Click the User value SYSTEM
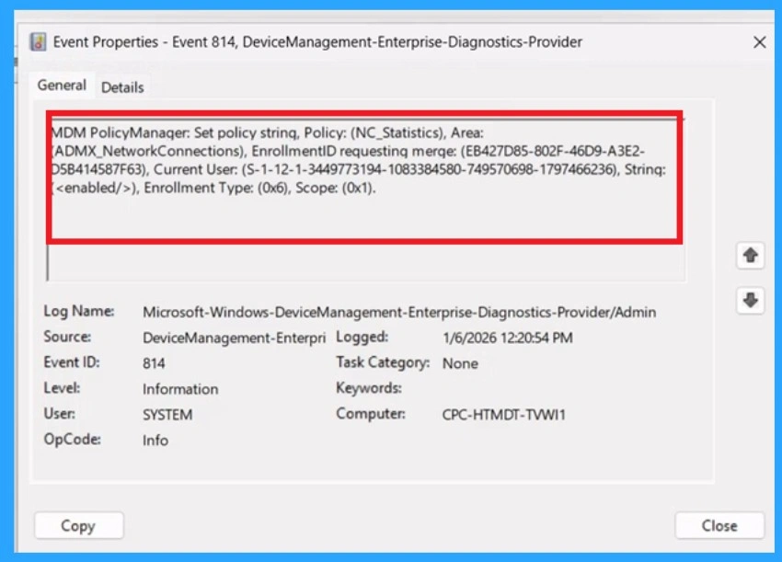The height and width of the screenshot is (562, 782). (x=167, y=415)
